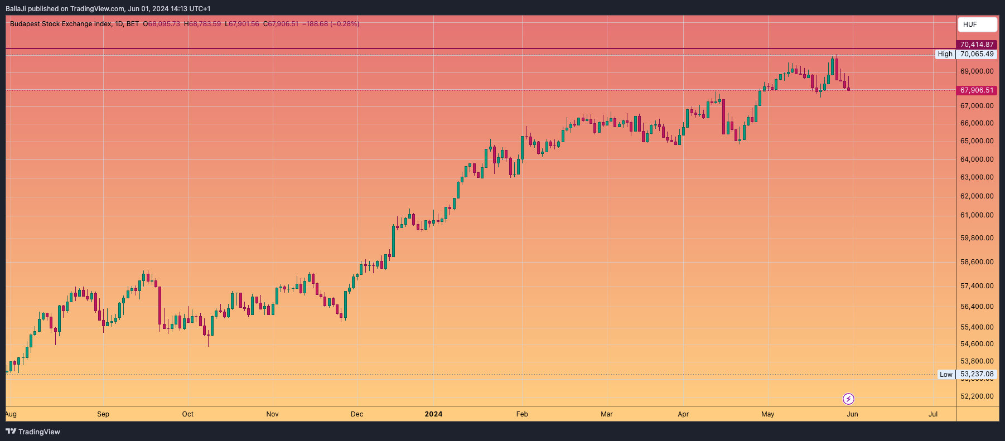The height and width of the screenshot is (441, 1005).
Task: Click the current price label 67,906.51
Action: click(977, 90)
